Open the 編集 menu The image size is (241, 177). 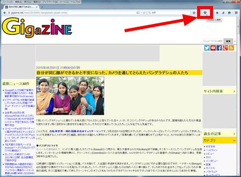(19, 2)
